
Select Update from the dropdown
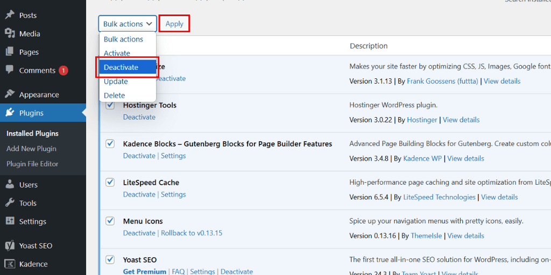point(128,82)
